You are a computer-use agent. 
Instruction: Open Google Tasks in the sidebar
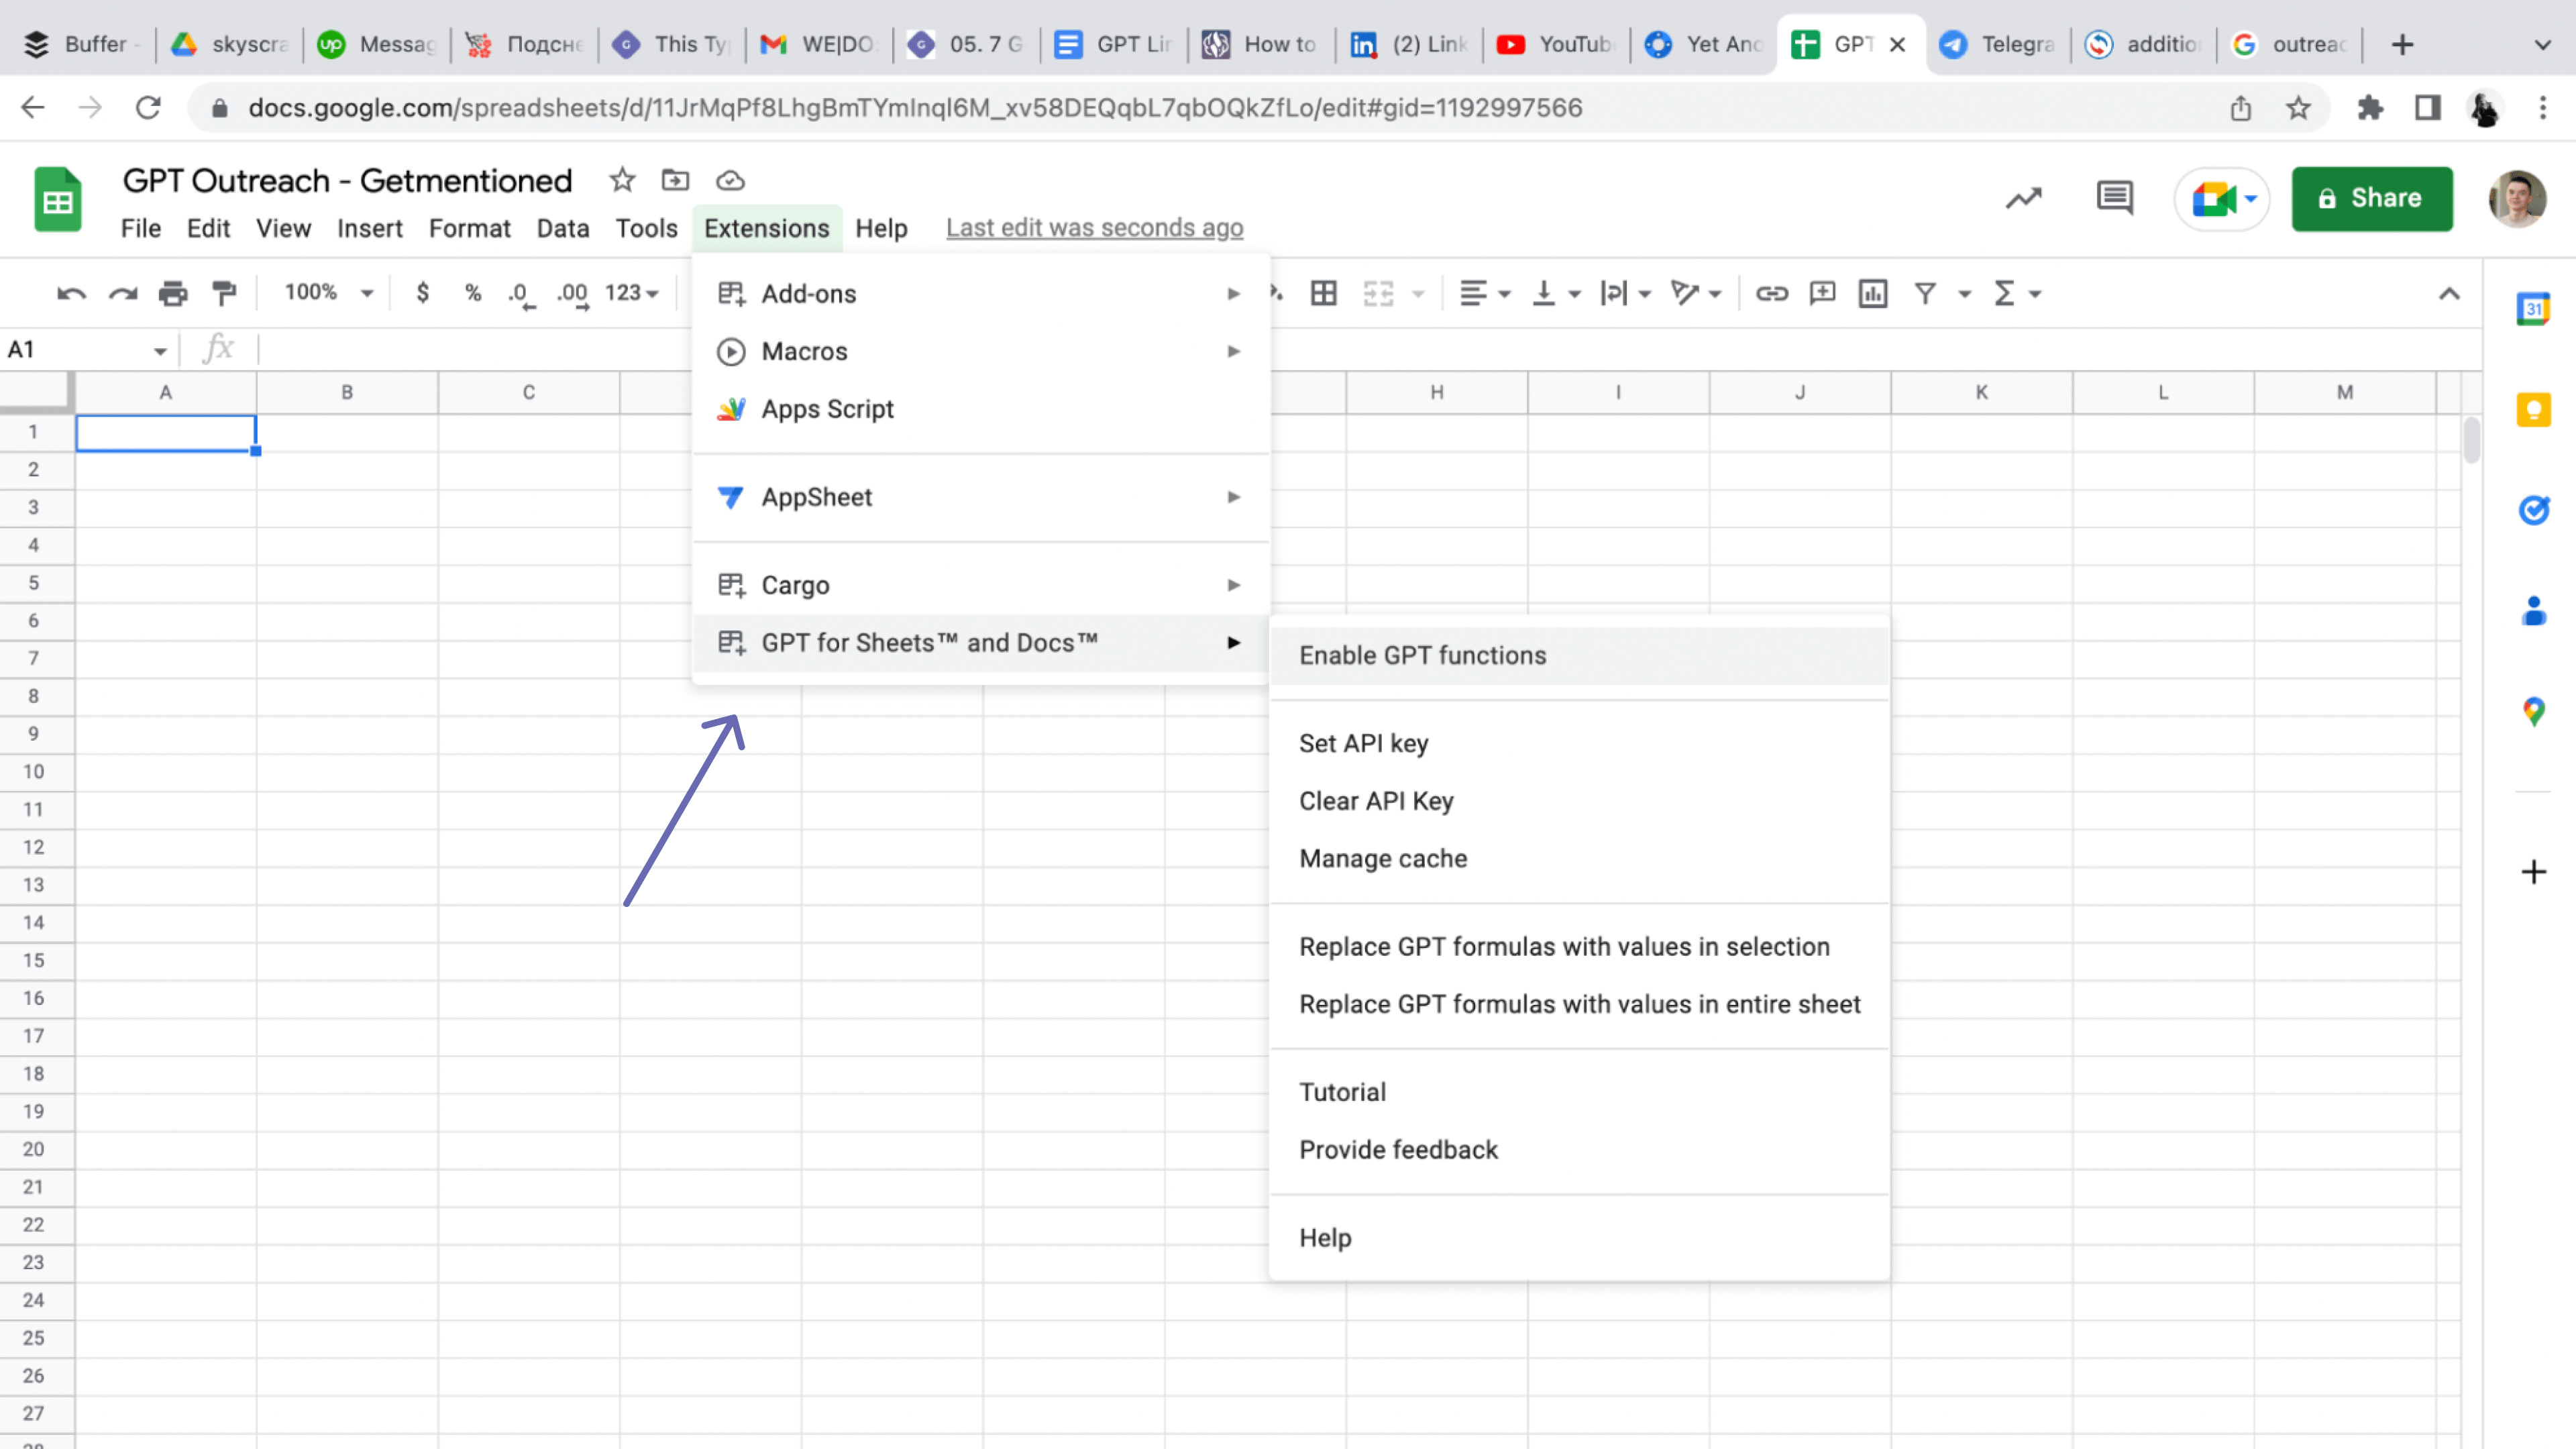(x=2534, y=511)
